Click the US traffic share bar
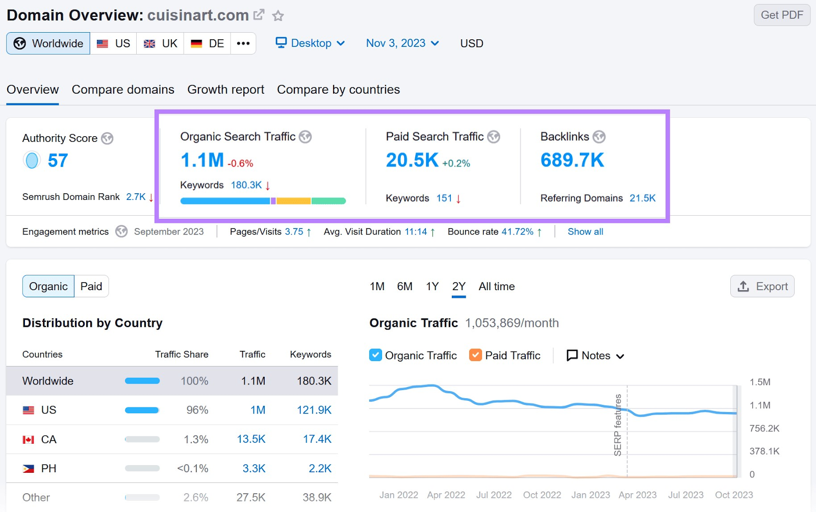This screenshot has height=512, width=816. click(x=142, y=410)
